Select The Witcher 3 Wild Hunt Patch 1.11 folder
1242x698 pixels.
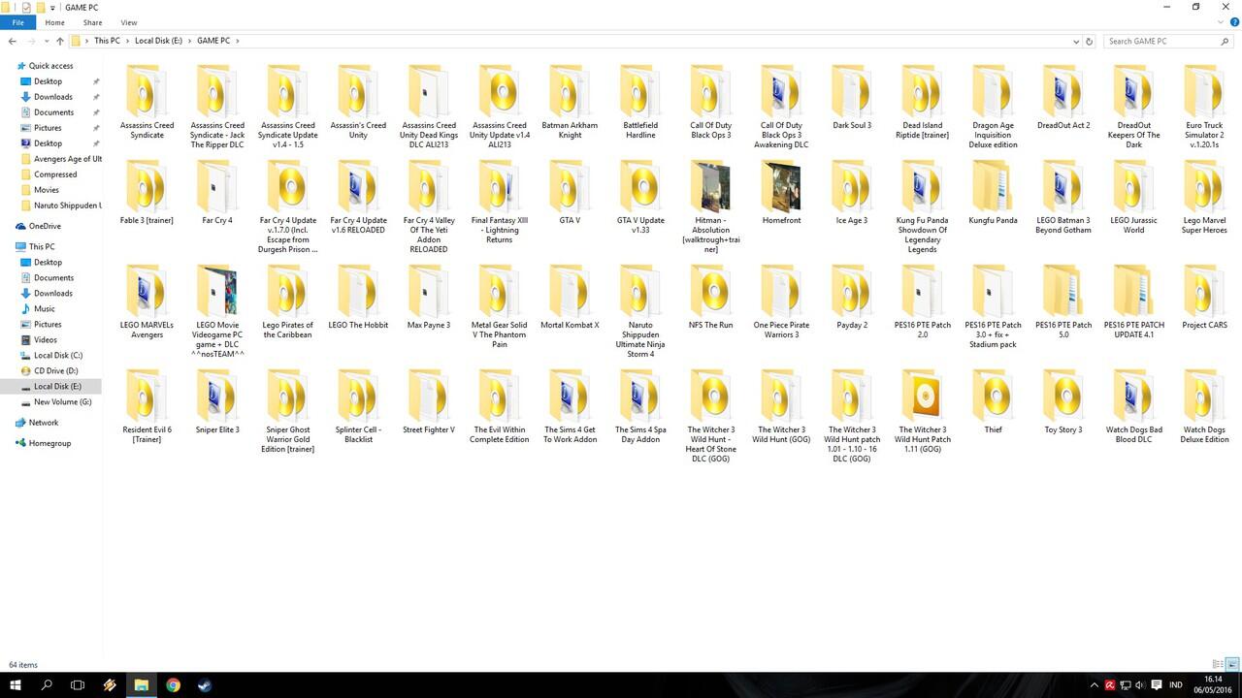click(922, 411)
